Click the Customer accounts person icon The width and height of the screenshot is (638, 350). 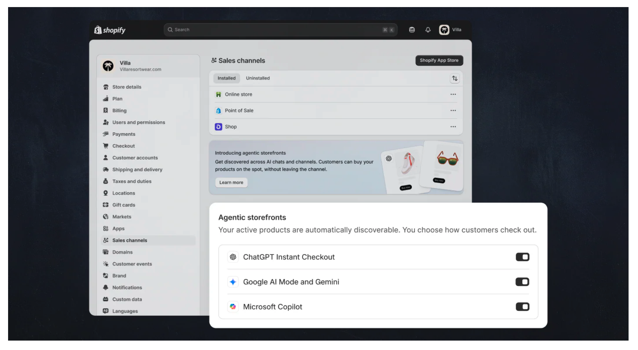(106, 157)
